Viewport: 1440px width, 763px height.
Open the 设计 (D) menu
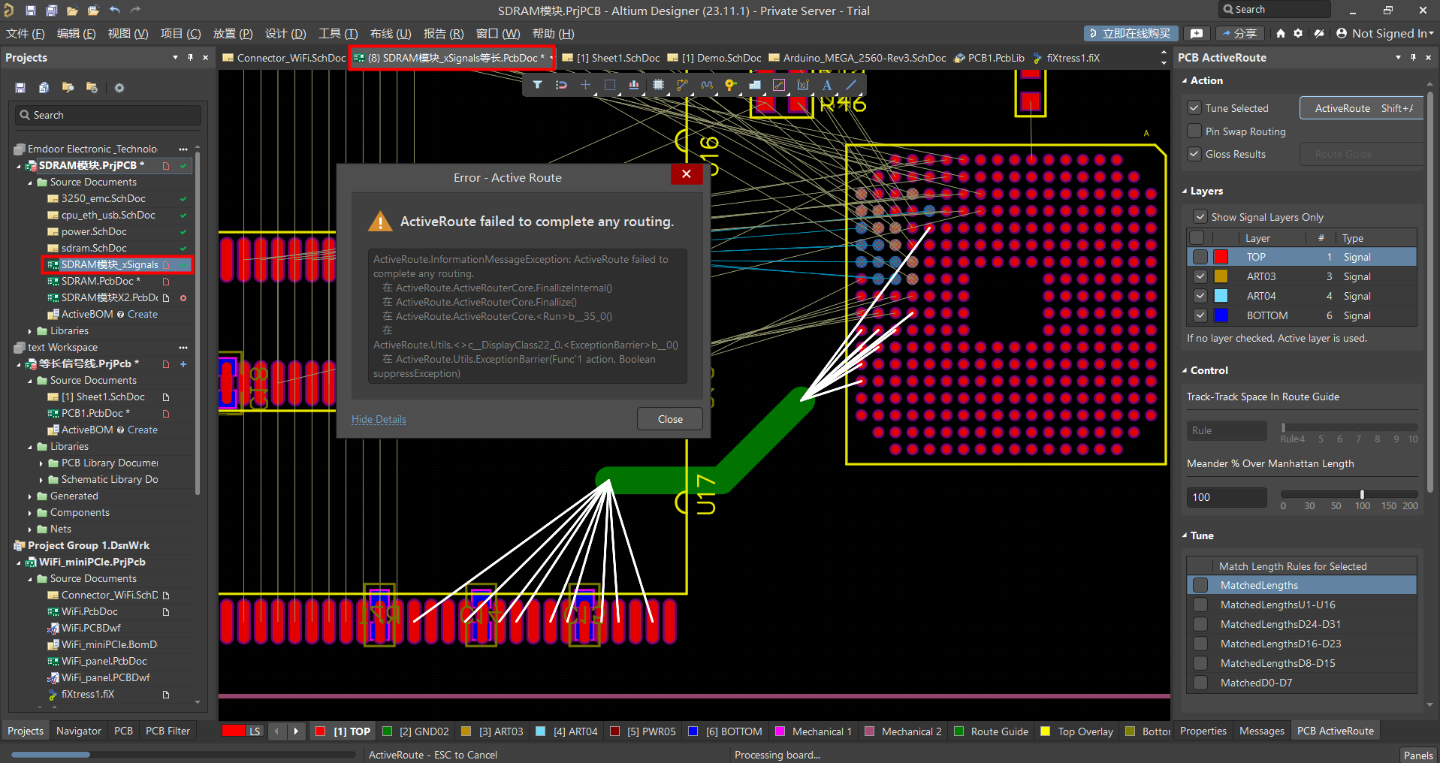click(285, 34)
